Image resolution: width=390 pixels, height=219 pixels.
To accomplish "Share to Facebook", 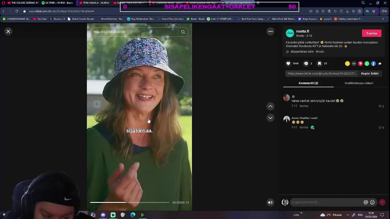I will click(373, 64).
